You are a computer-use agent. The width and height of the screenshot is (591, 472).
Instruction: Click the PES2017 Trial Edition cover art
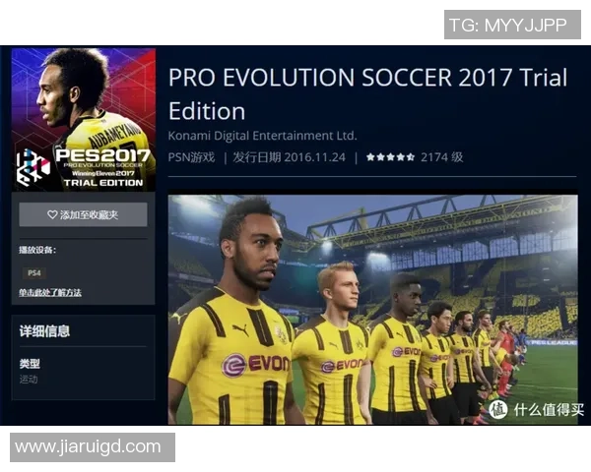84,120
